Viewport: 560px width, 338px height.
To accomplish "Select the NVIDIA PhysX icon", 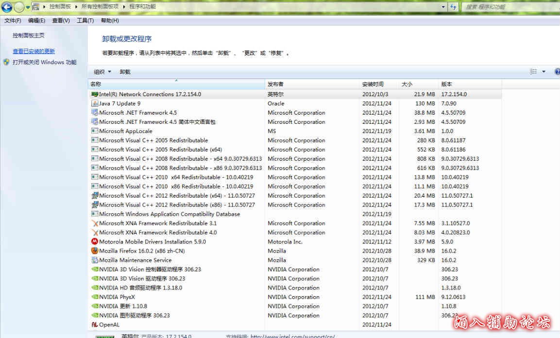I will (95, 297).
